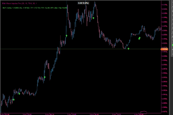The width and height of the screenshot is (173, 115).
Task: Click the buy arrow sitting on the horizontal price line
Action: 128,49
